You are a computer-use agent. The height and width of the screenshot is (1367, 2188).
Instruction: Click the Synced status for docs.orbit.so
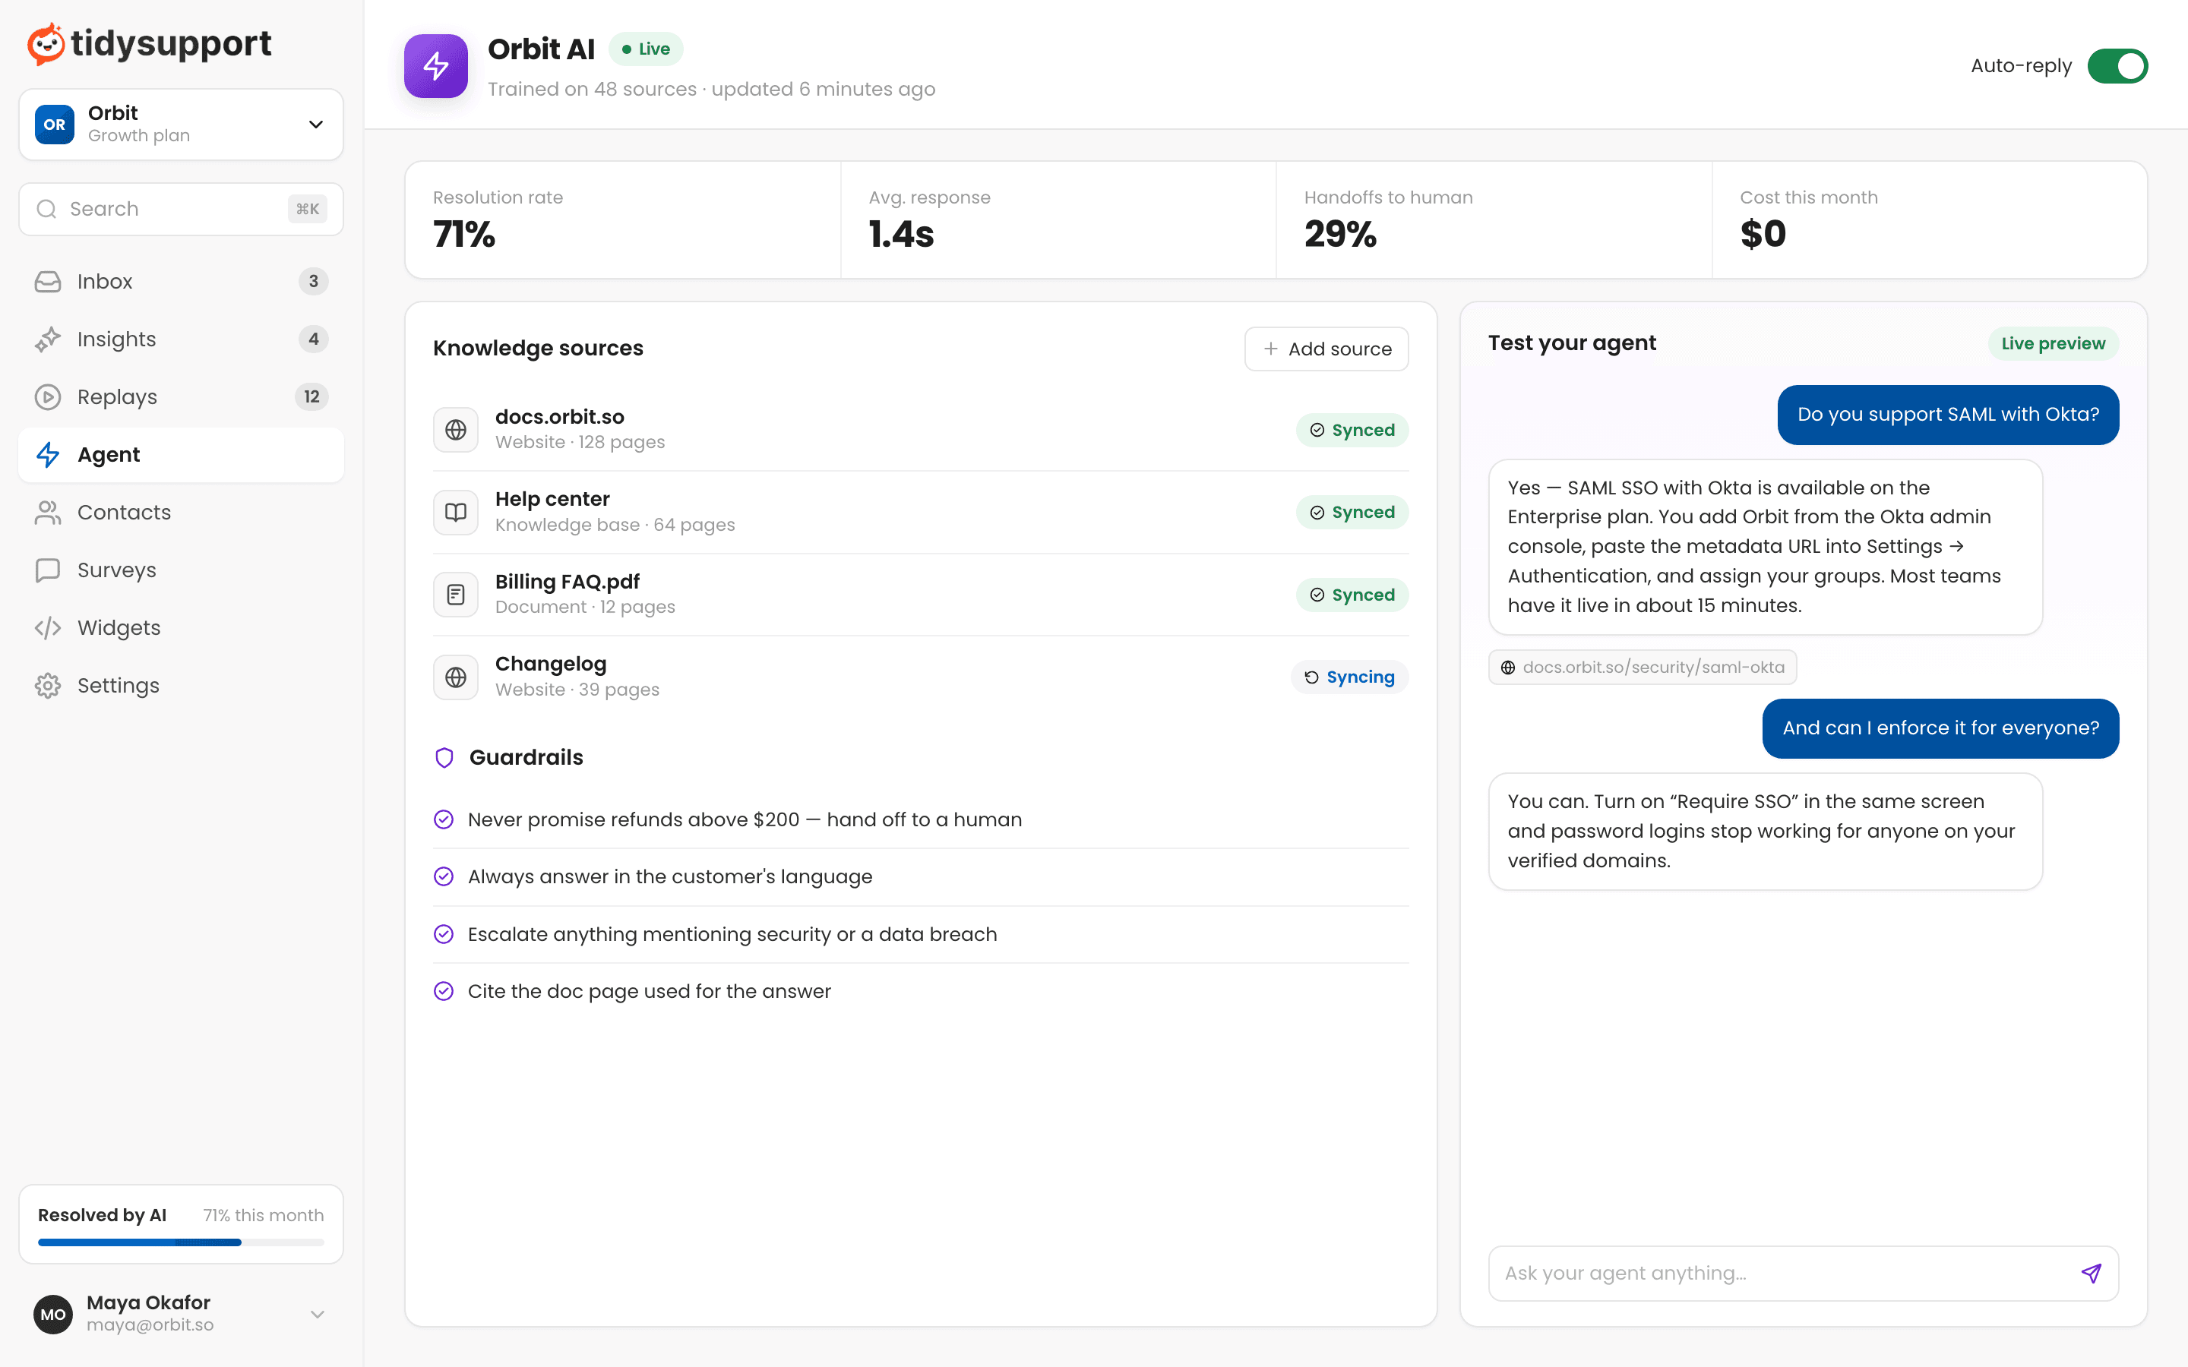(x=1352, y=431)
